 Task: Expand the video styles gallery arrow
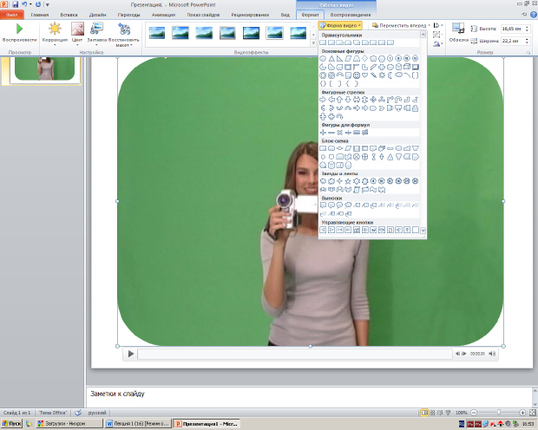click(x=312, y=42)
